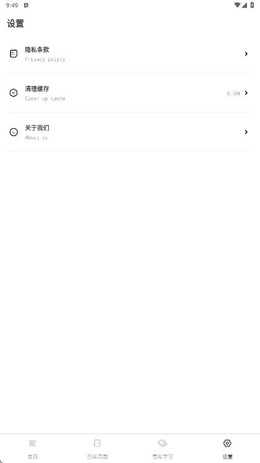Image resolution: width=260 pixels, height=463 pixels.
Task: Tap the battery status bar icon
Action: coord(252,5)
